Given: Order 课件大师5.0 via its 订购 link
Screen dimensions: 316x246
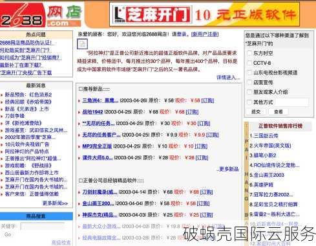Looking at the screenshot, I should click(x=202, y=158).
